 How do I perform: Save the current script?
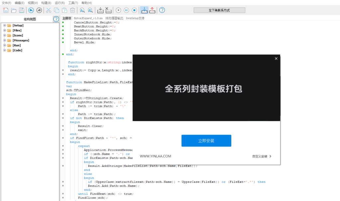[x=22, y=10]
